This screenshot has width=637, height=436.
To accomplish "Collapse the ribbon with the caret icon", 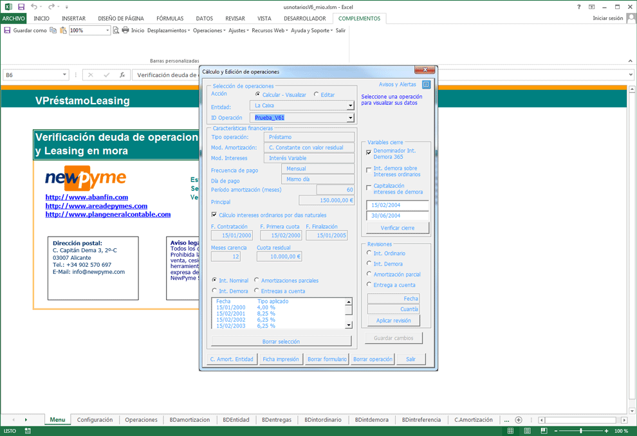I will click(630, 61).
